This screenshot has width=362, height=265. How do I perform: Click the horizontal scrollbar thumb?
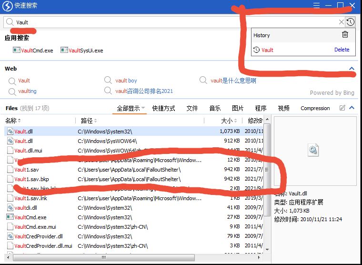(104, 257)
